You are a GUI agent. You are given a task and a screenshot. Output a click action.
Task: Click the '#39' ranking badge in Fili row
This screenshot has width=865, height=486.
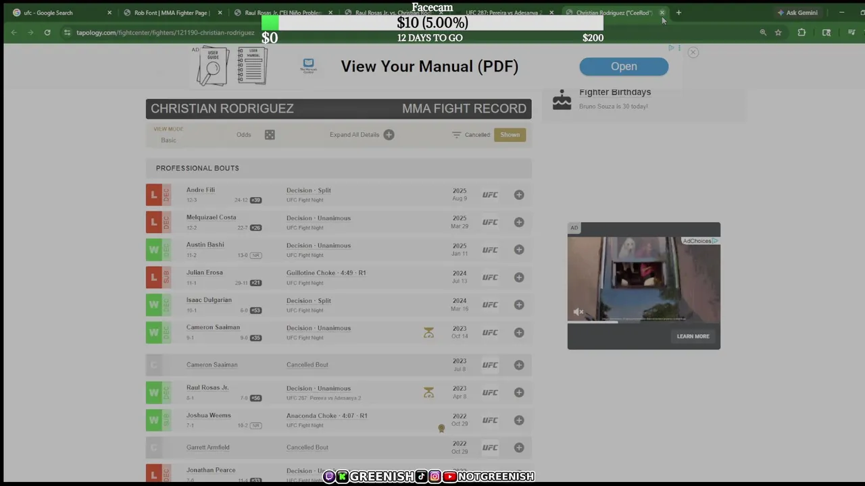[255, 200]
